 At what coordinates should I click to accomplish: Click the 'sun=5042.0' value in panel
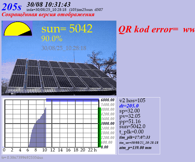tap(132, 126)
